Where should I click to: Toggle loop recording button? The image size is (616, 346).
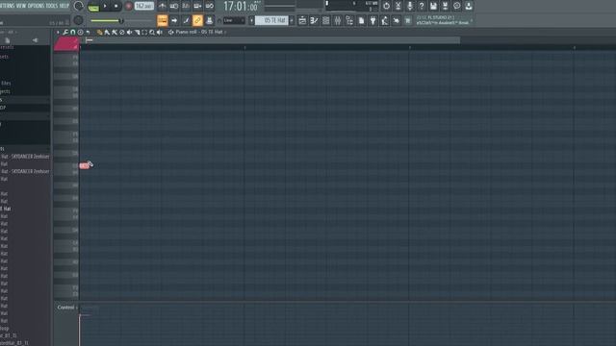point(210,6)
